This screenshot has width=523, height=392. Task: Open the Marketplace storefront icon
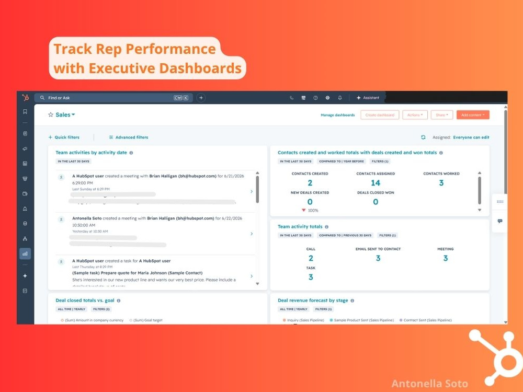(x=303, y=98)
